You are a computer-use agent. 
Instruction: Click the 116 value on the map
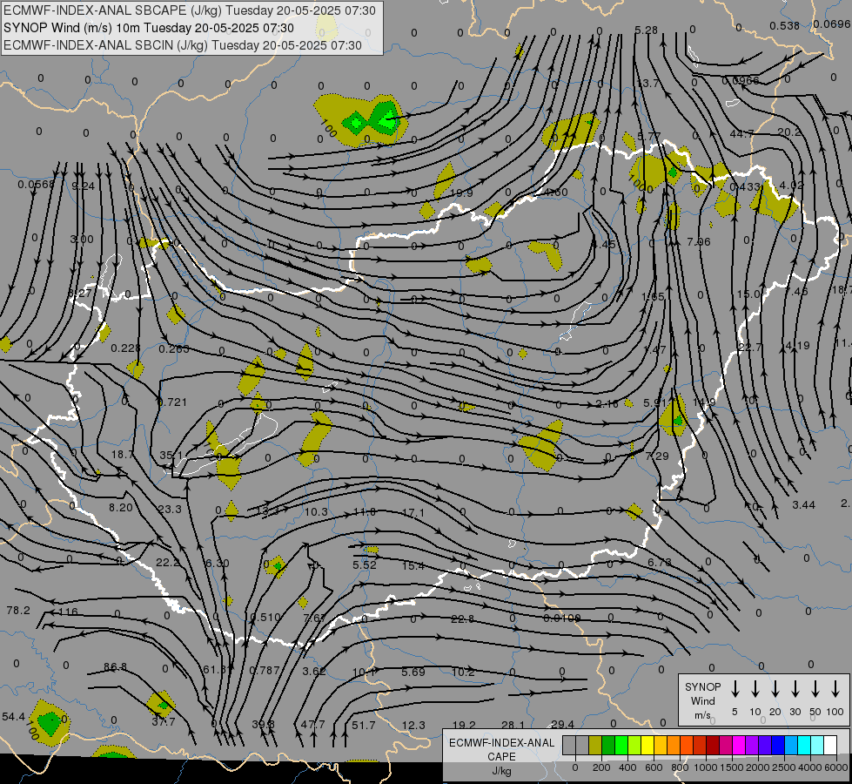(69, 612)
